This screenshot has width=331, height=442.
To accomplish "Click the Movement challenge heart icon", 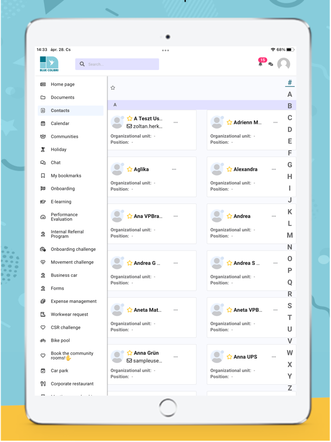I will click(x=43, y=262).
